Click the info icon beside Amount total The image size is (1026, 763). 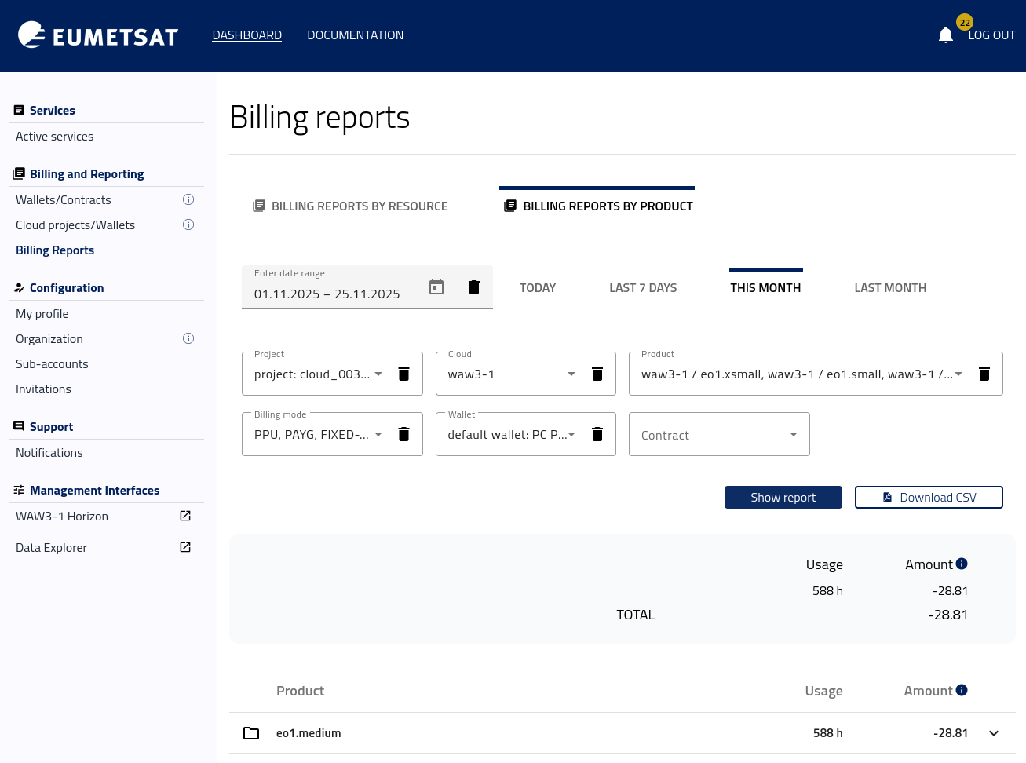pyautogui.click(x=962, y=564)
